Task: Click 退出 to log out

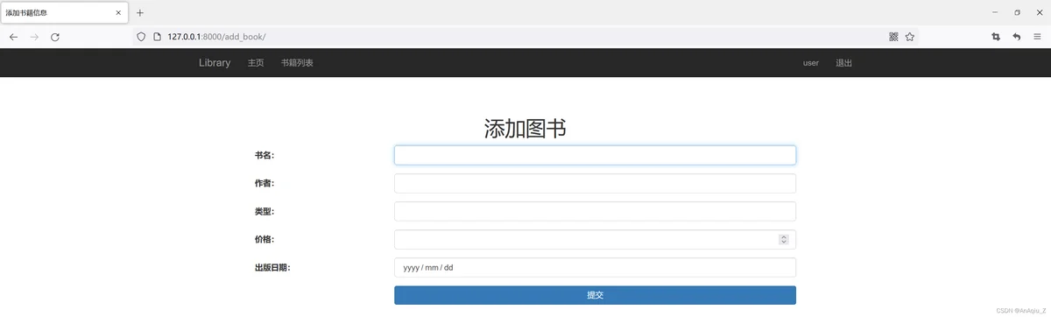Action: [x=844, y=63]
